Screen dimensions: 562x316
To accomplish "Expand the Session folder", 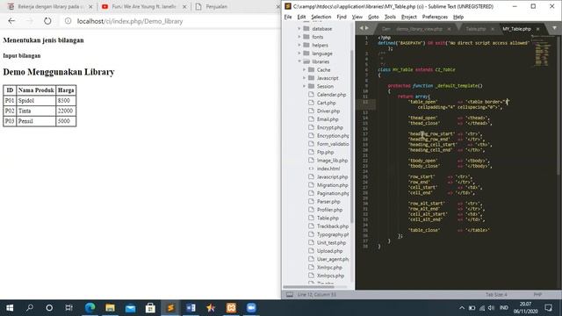I will (305, 86).
